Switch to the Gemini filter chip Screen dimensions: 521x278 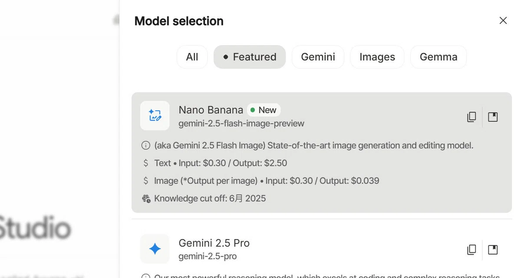coord(318,57)
